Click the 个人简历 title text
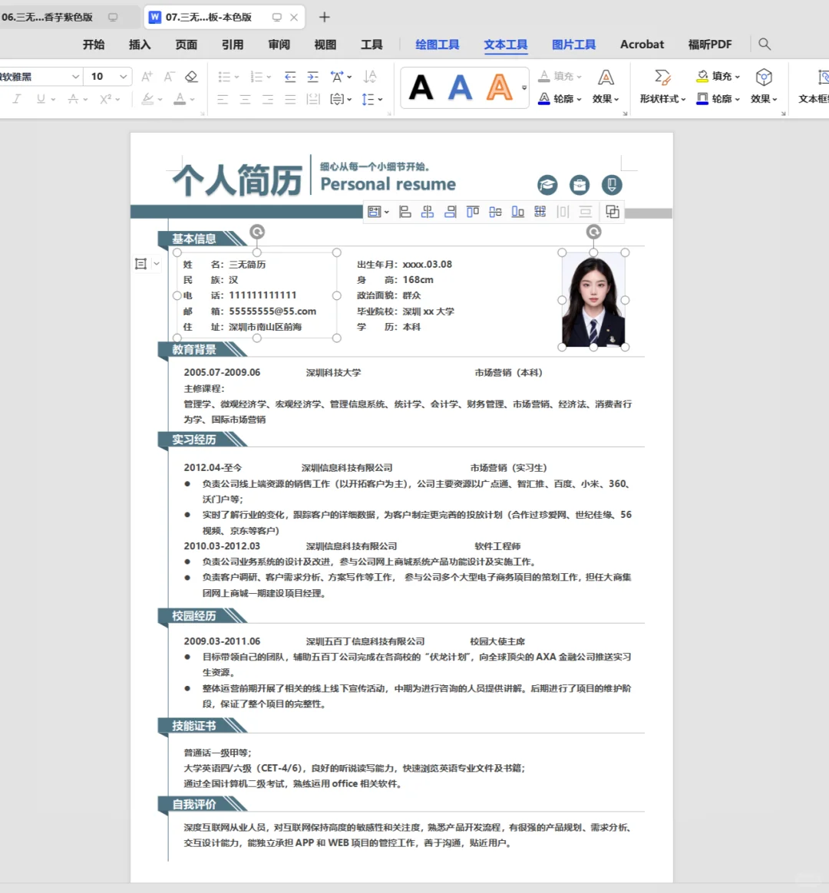Image resolution: width=829 pixels, height=893 pixels. click(237, 180)
